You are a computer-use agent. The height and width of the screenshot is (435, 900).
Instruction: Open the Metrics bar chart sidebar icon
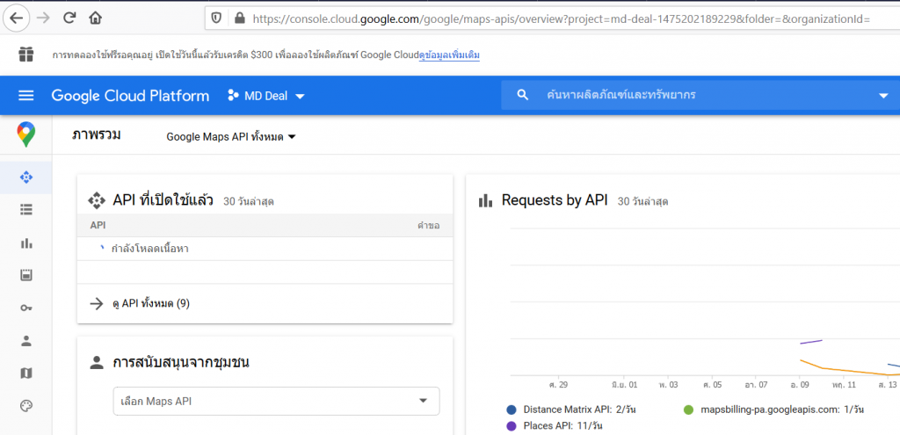tap(25, 243)
